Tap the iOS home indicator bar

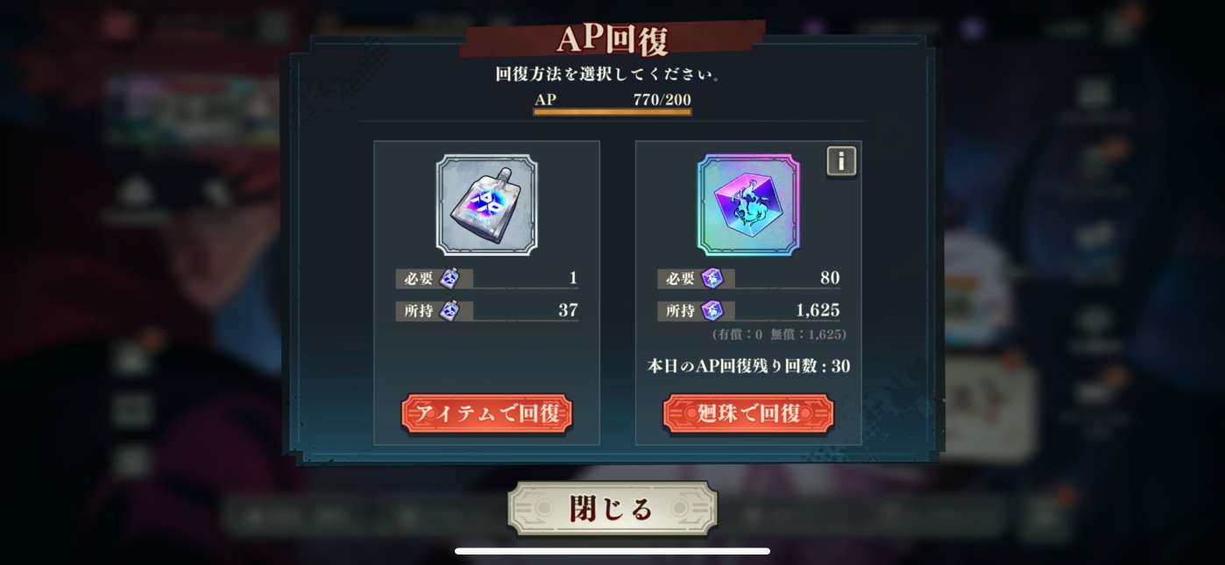pos(612,551)
